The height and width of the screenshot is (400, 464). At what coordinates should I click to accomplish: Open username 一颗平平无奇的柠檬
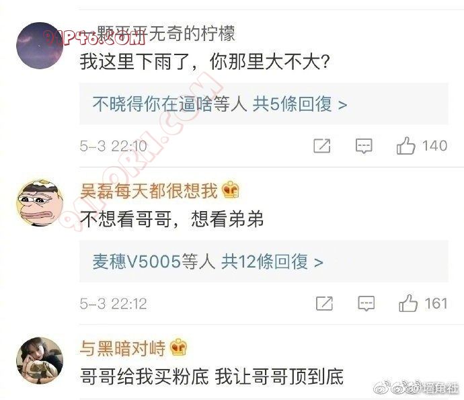tap(158, 34)
